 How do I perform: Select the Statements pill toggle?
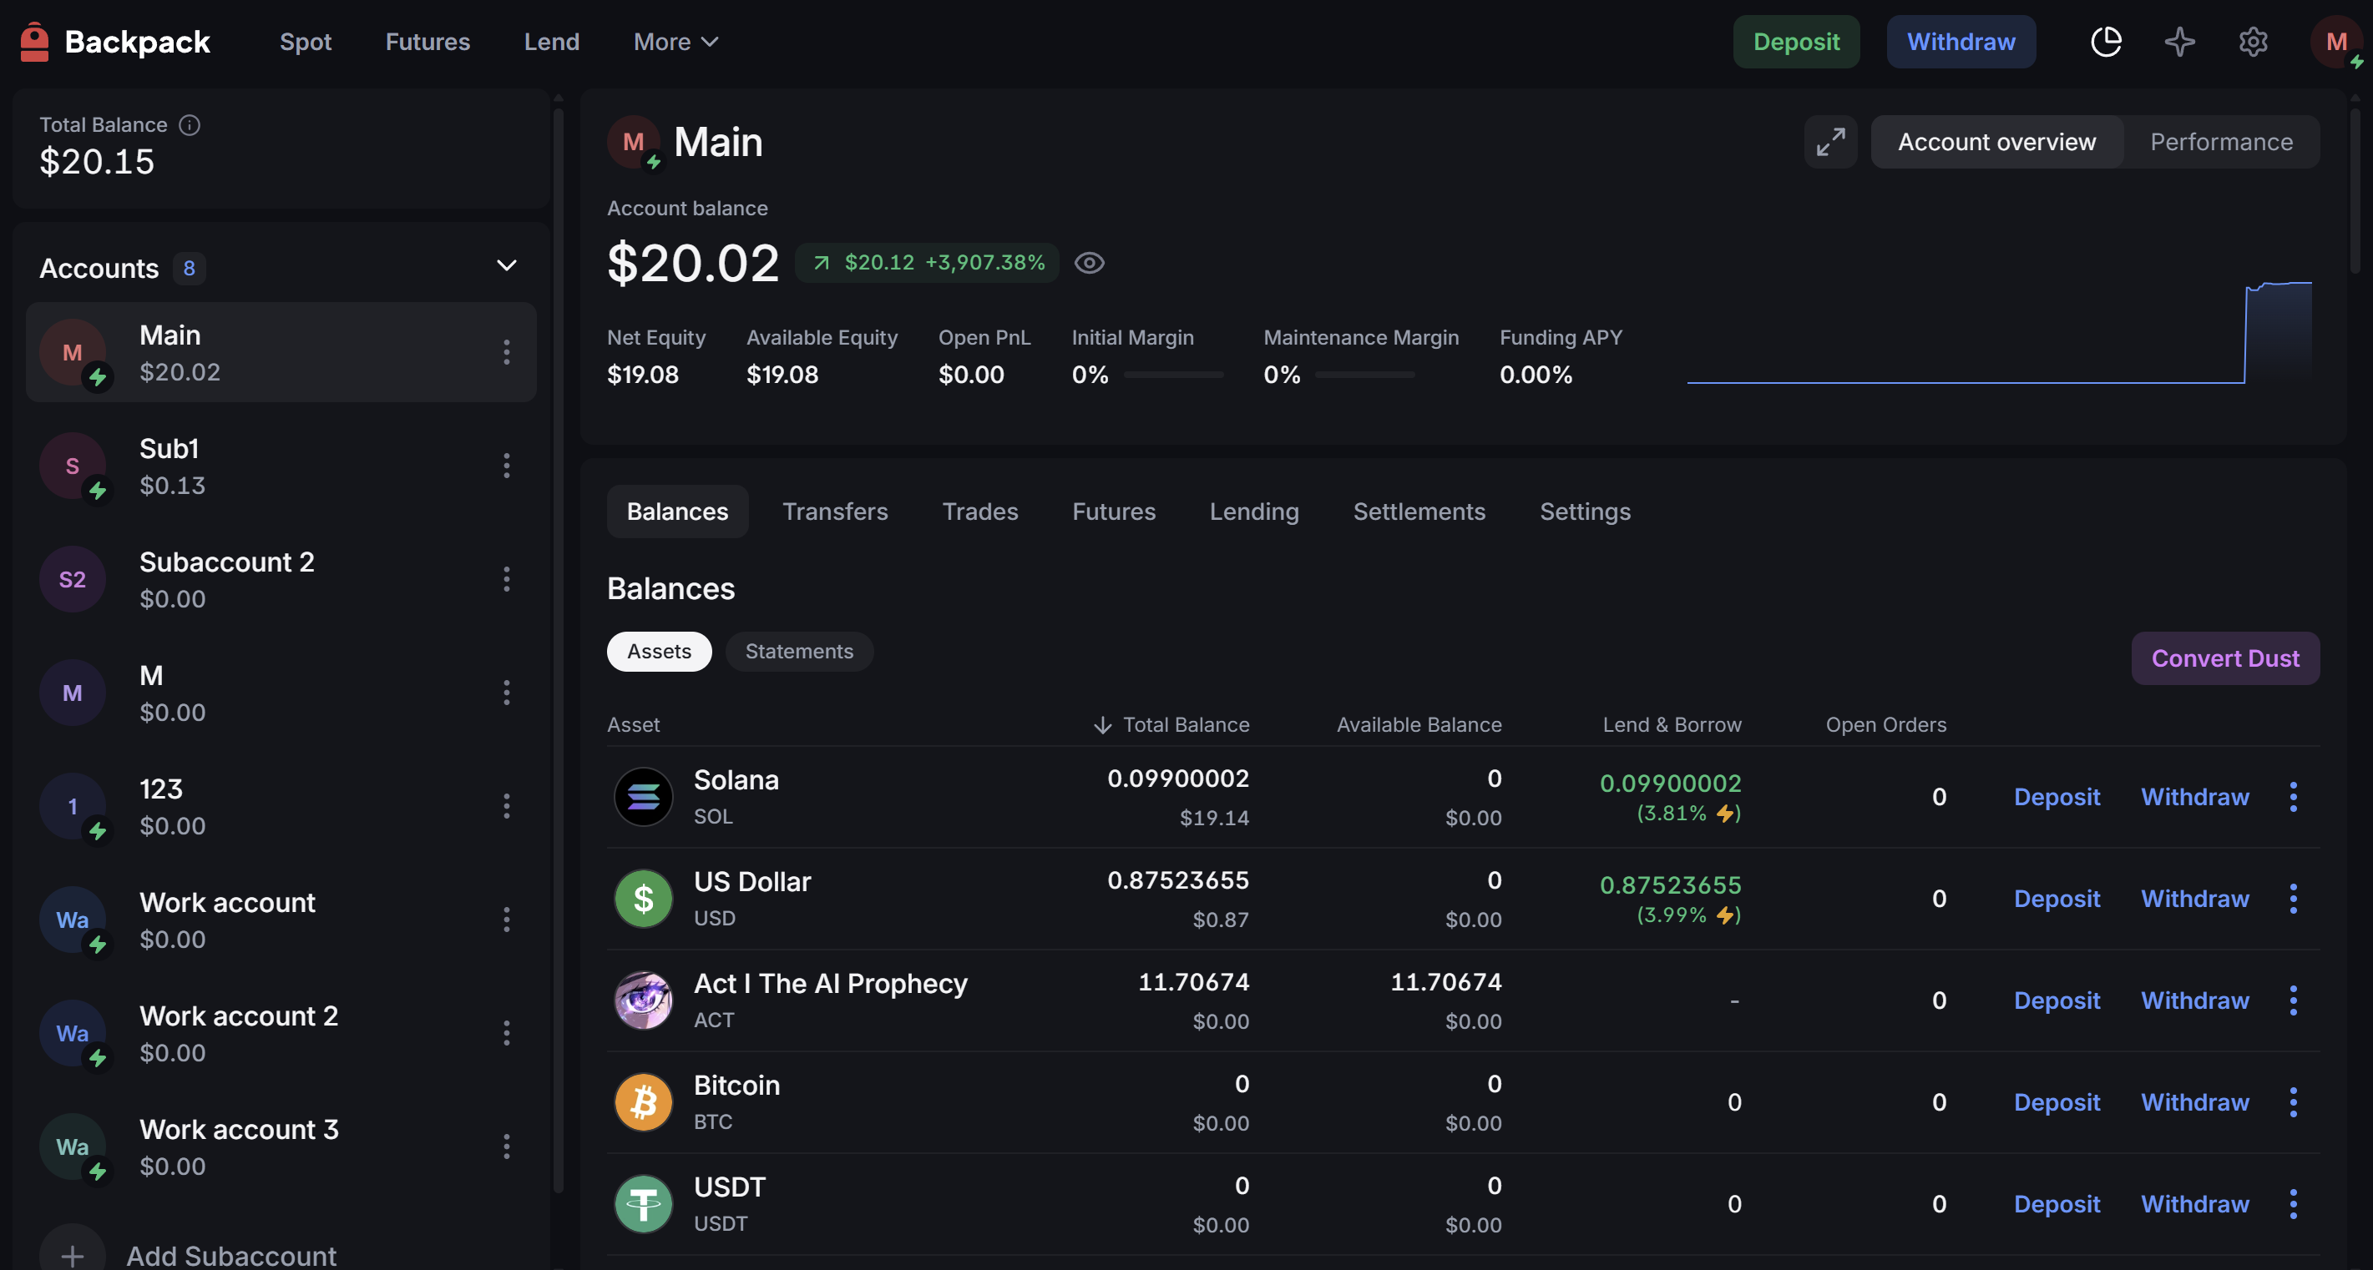tap(799, 652)
